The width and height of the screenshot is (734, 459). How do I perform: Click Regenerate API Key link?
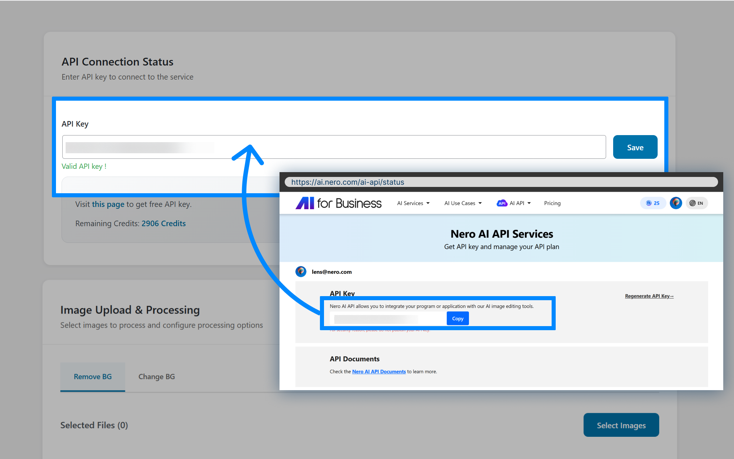649,296
